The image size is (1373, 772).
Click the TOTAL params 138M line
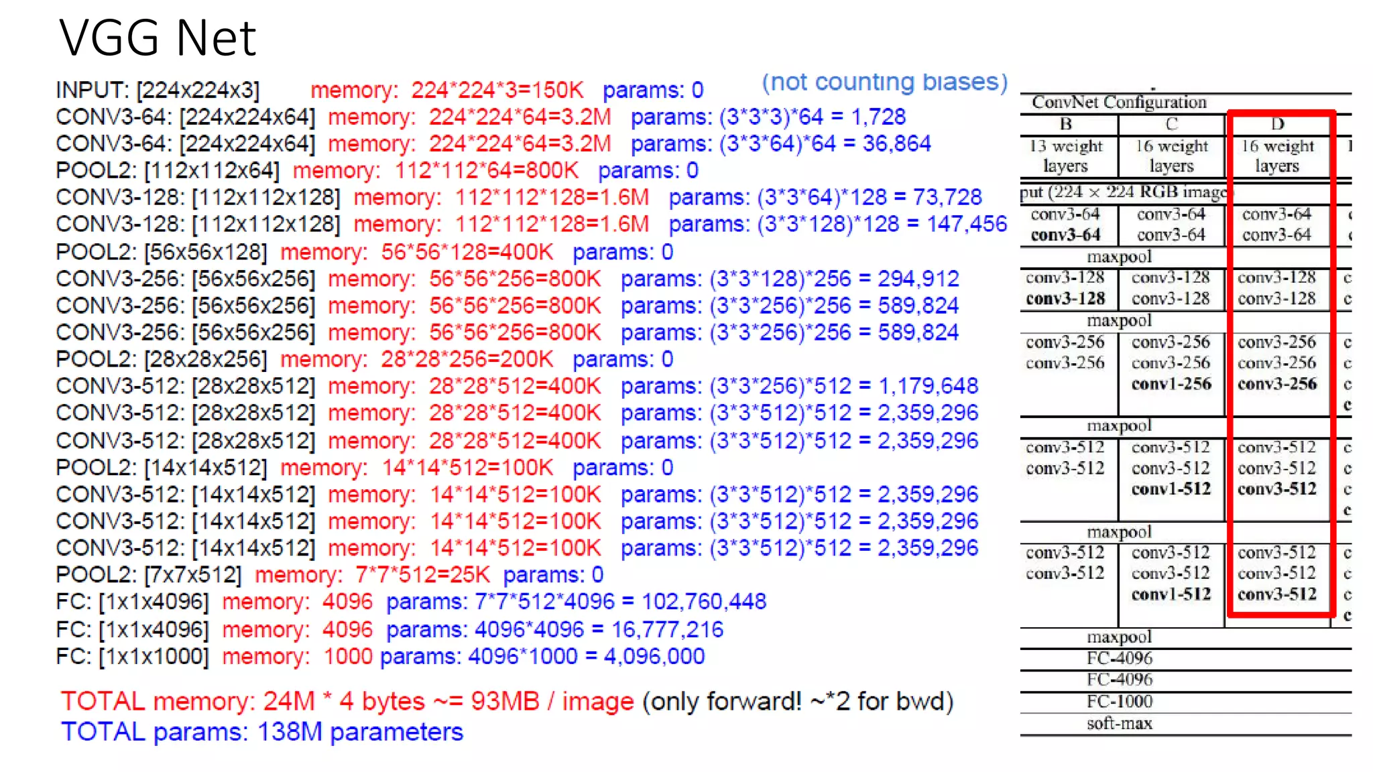pos(261,732)
